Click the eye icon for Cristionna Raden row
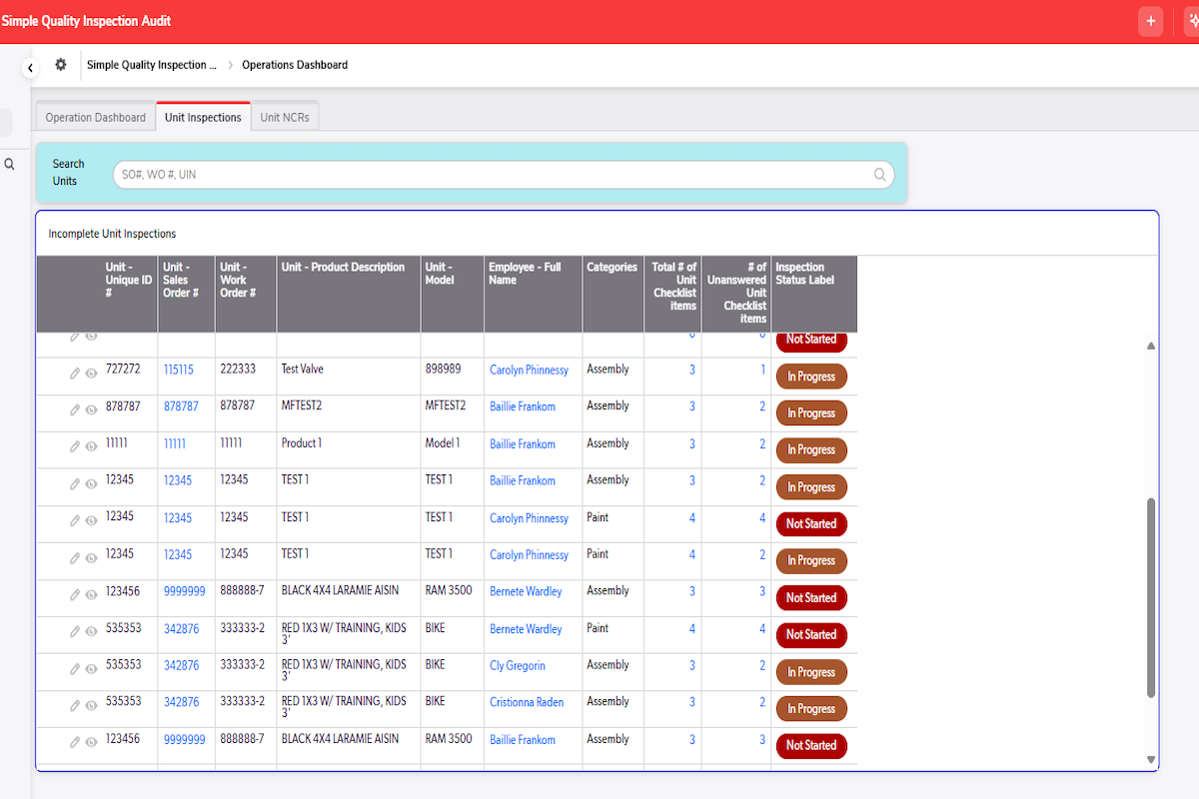 (91, 705)
